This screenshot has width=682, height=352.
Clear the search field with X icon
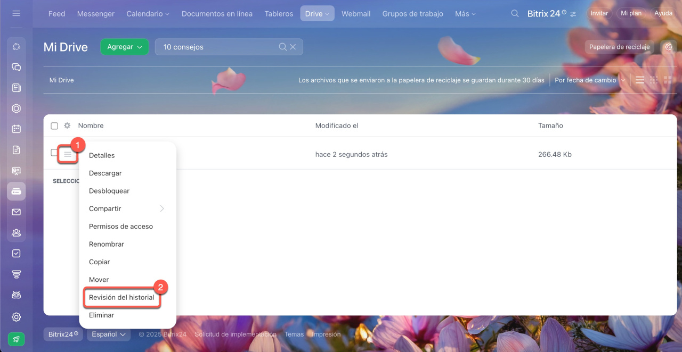pyautogui.click(x=293, y=47)
